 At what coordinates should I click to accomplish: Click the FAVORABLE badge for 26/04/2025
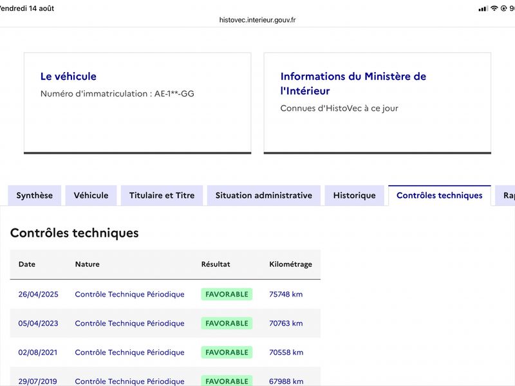pos(227,294)
